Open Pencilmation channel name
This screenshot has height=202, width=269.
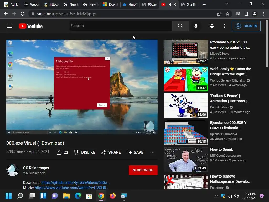point(219,107)
